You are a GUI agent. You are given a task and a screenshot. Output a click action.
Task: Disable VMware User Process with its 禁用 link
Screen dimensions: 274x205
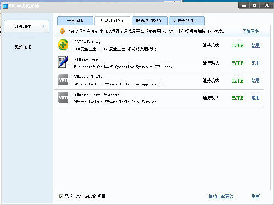pos(255,98)
